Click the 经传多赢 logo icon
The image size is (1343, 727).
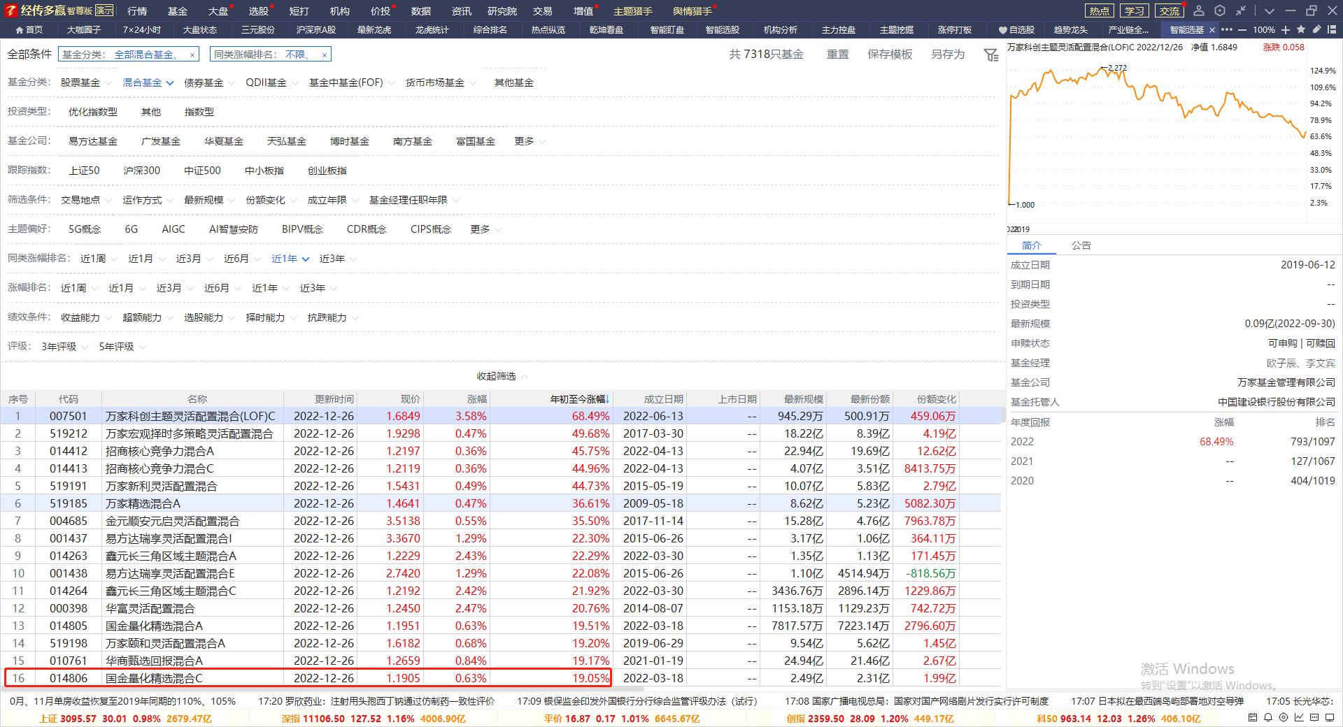tap(10, 10)
